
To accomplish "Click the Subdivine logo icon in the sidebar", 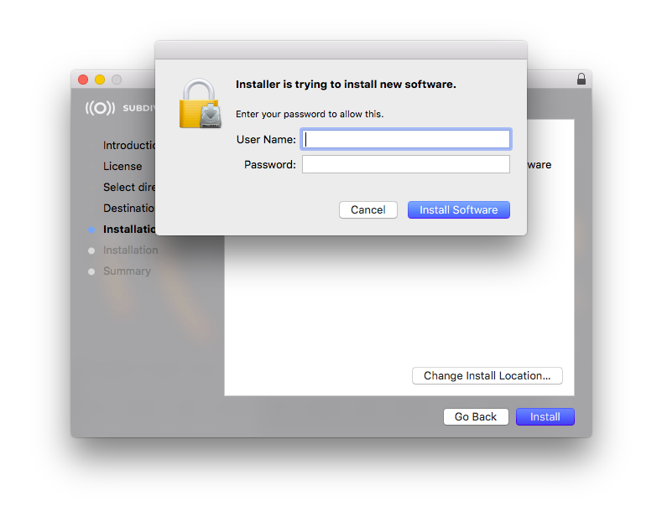I will (100, 108).
